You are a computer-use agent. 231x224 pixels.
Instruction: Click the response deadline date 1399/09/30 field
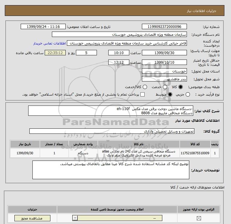point(164,53)
